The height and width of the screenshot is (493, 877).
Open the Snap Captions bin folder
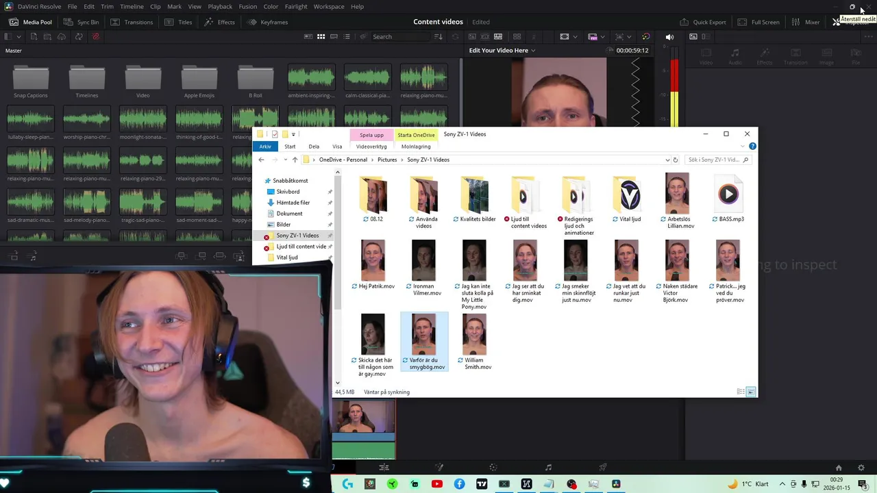click(31, 81)
